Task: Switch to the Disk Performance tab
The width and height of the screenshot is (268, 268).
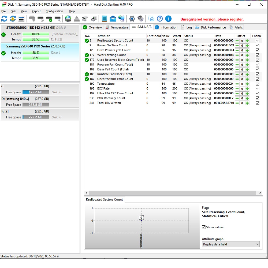Action: point(210,27)
